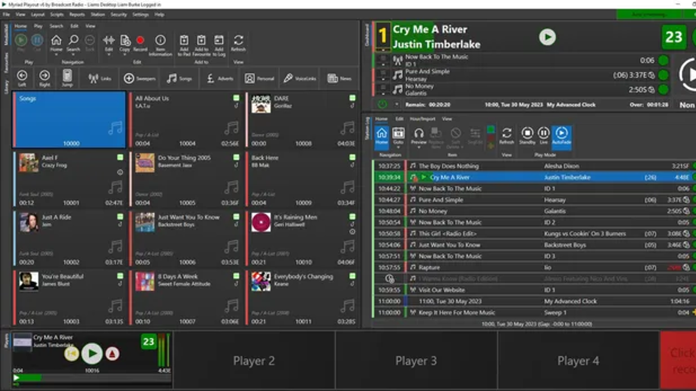Open the media wall Edit button dropdown
The image size is (696, 391).
pos(109,55)
